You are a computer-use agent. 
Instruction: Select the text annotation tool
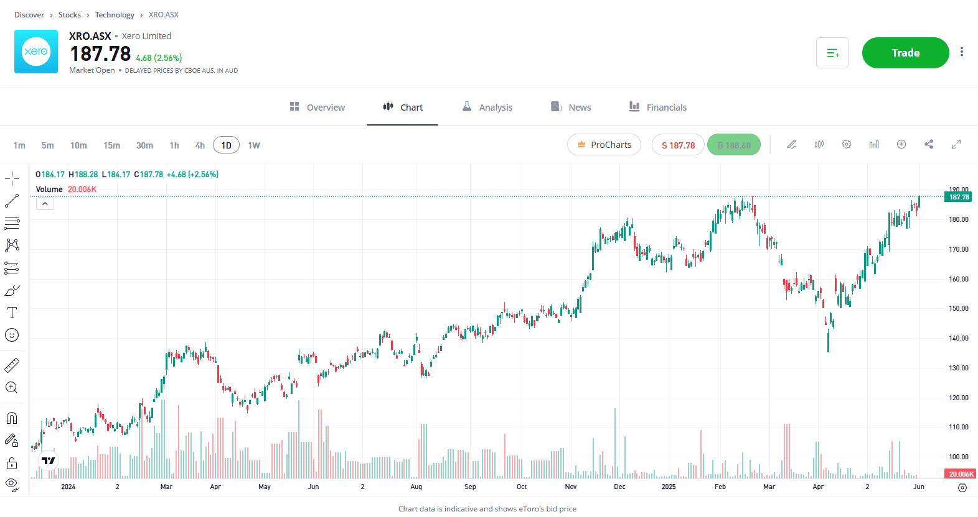(x=12, y=313)
